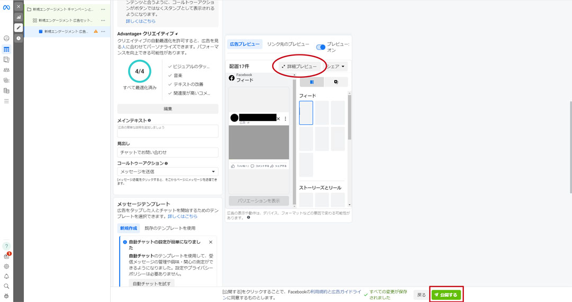
Task: Click the Facebook フィード preview header
Action: 242,78
